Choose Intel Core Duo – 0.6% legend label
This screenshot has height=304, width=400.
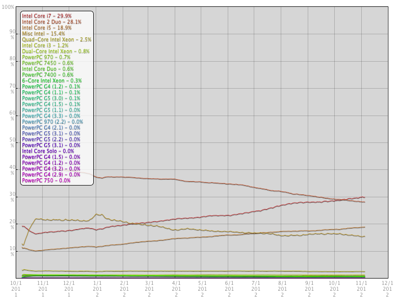point(48,69)
